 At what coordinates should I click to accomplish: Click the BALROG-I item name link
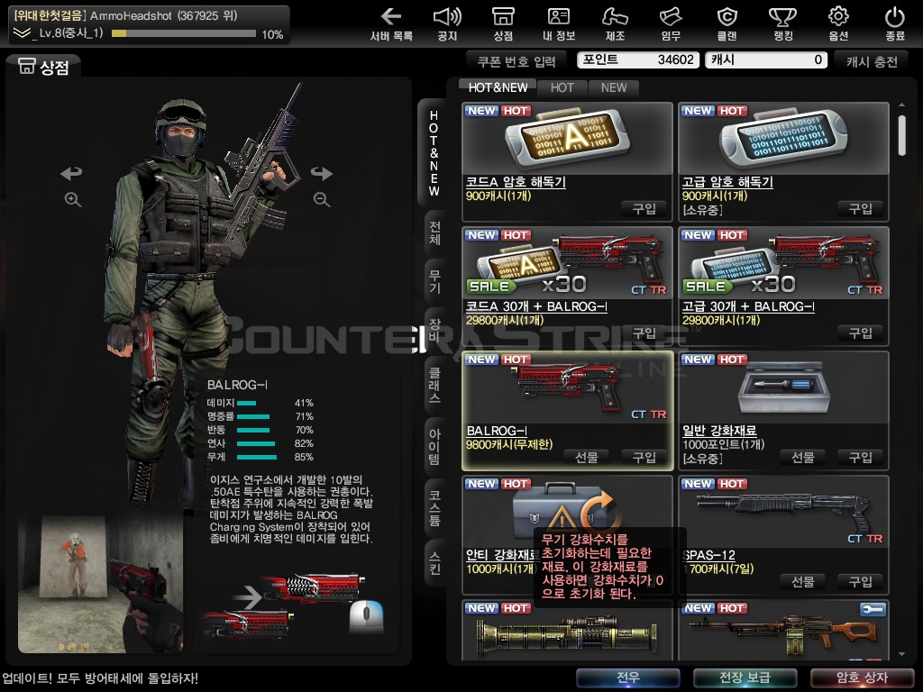click(x=497, y=431)
